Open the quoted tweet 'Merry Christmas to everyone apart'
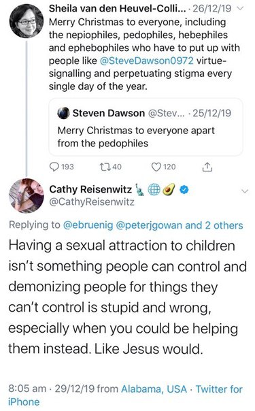This screenshot has width=255, height=411. pos(146,127)
